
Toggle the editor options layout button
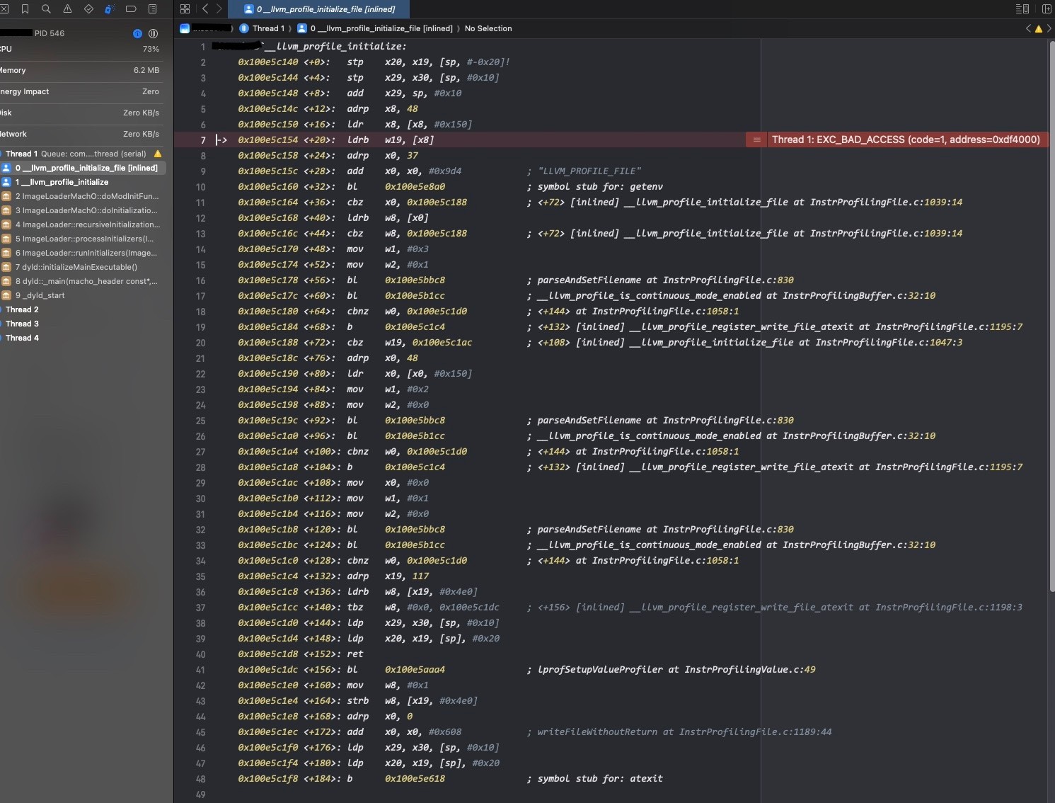(1022, 9)
